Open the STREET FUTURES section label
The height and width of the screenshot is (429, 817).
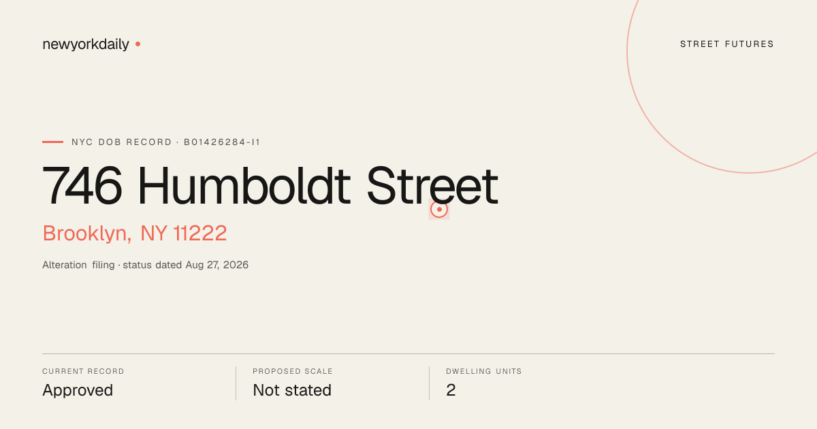click(727, 44)
